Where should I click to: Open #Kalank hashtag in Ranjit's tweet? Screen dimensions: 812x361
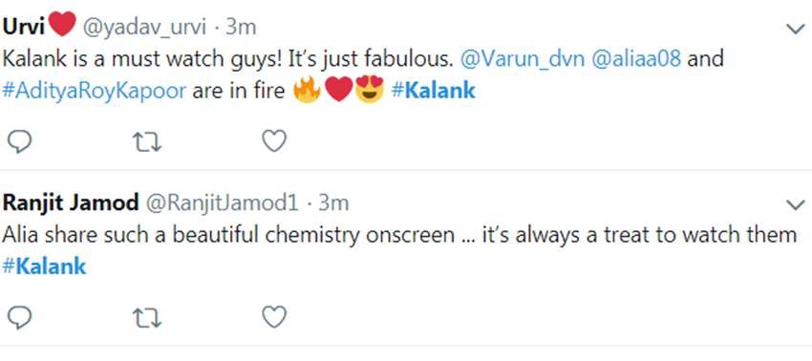(45, 266)
